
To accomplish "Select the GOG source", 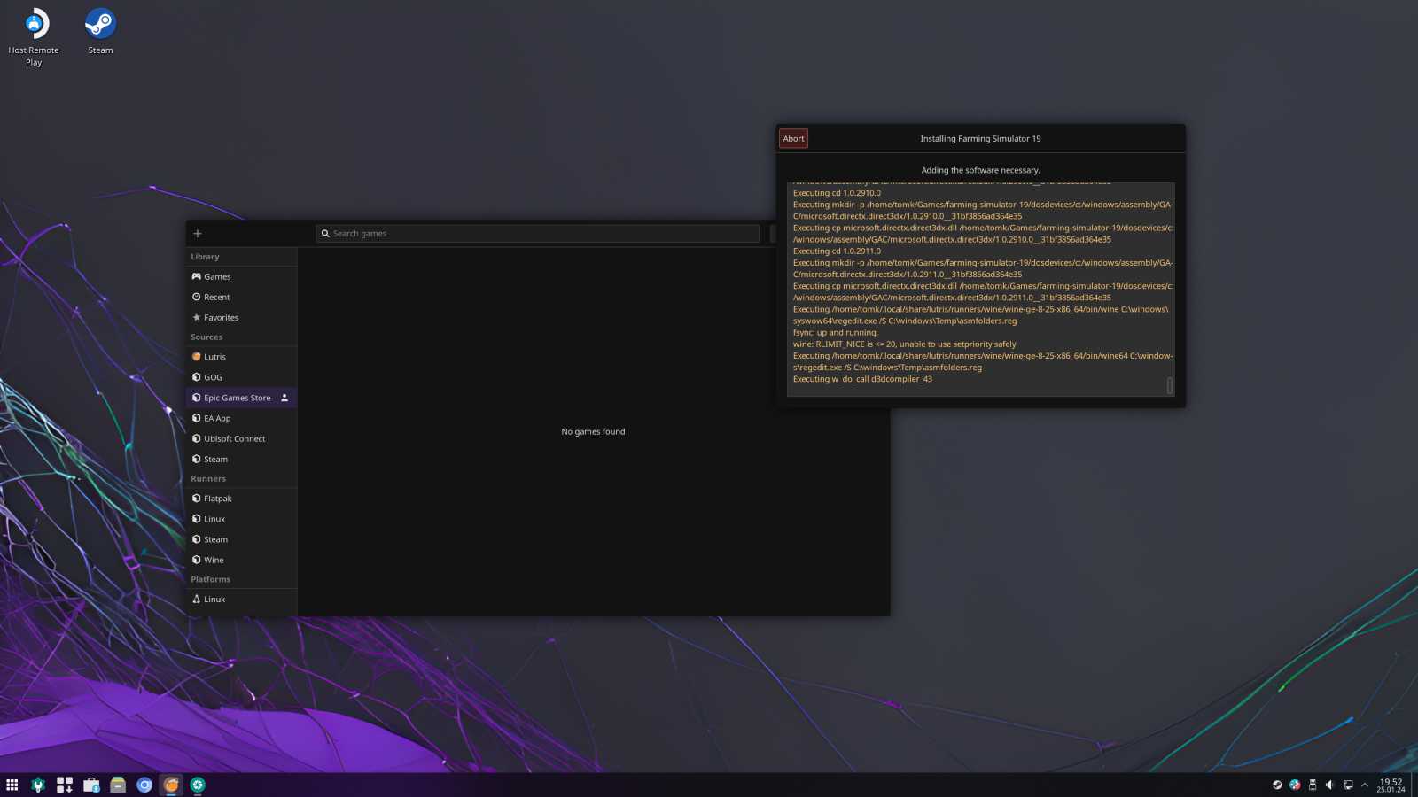I will 241,377.
